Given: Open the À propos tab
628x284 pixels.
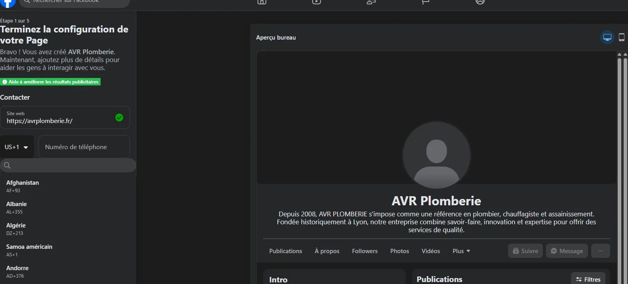Looking at the screenshot, I should pos(327,251).
